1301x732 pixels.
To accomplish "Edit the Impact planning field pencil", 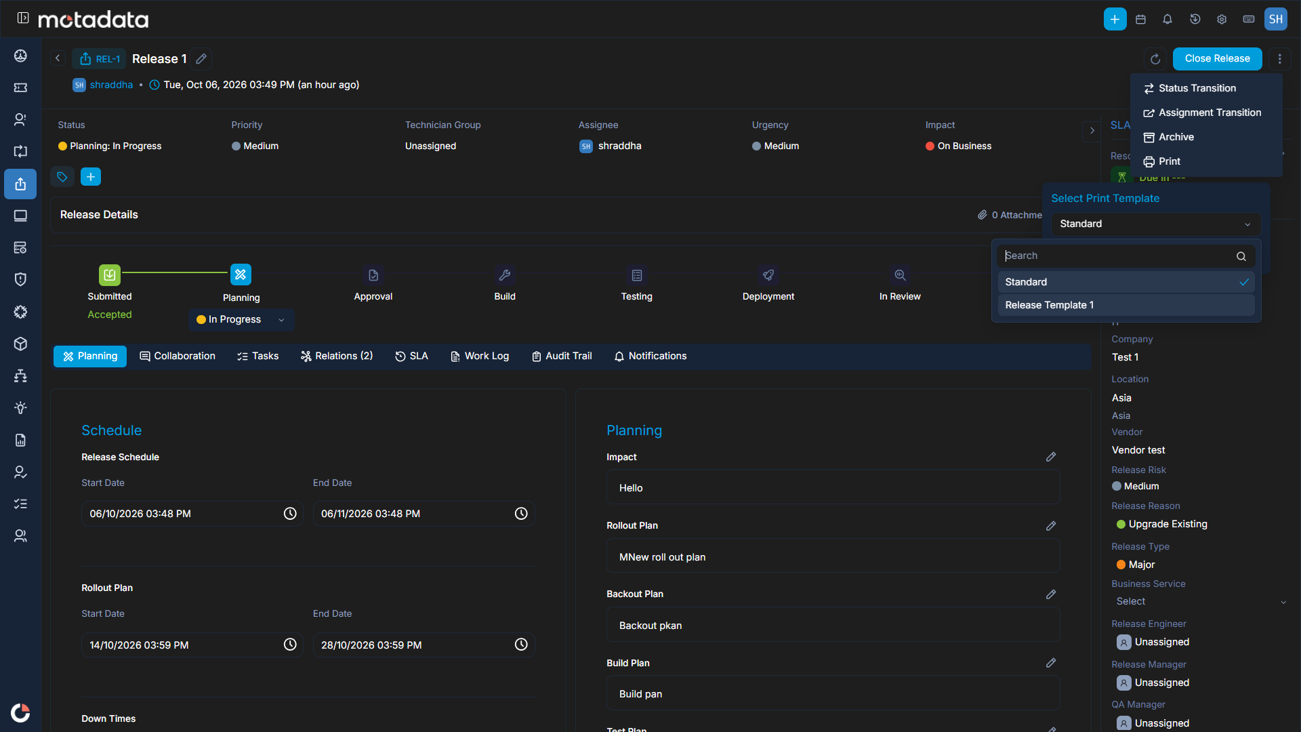I will 1051,457.
